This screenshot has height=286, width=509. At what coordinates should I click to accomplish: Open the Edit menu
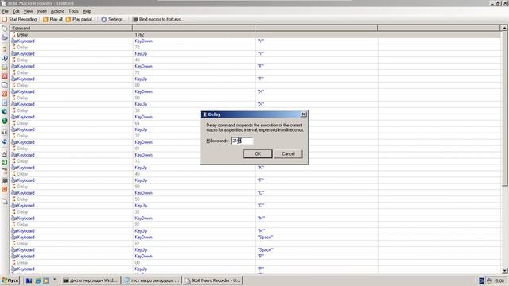pyautogui.click(x=16, y=11)
